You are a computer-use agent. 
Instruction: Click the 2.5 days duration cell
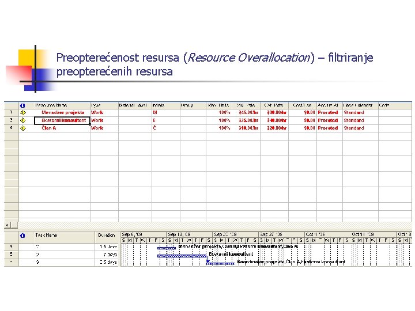coord(107,263)
